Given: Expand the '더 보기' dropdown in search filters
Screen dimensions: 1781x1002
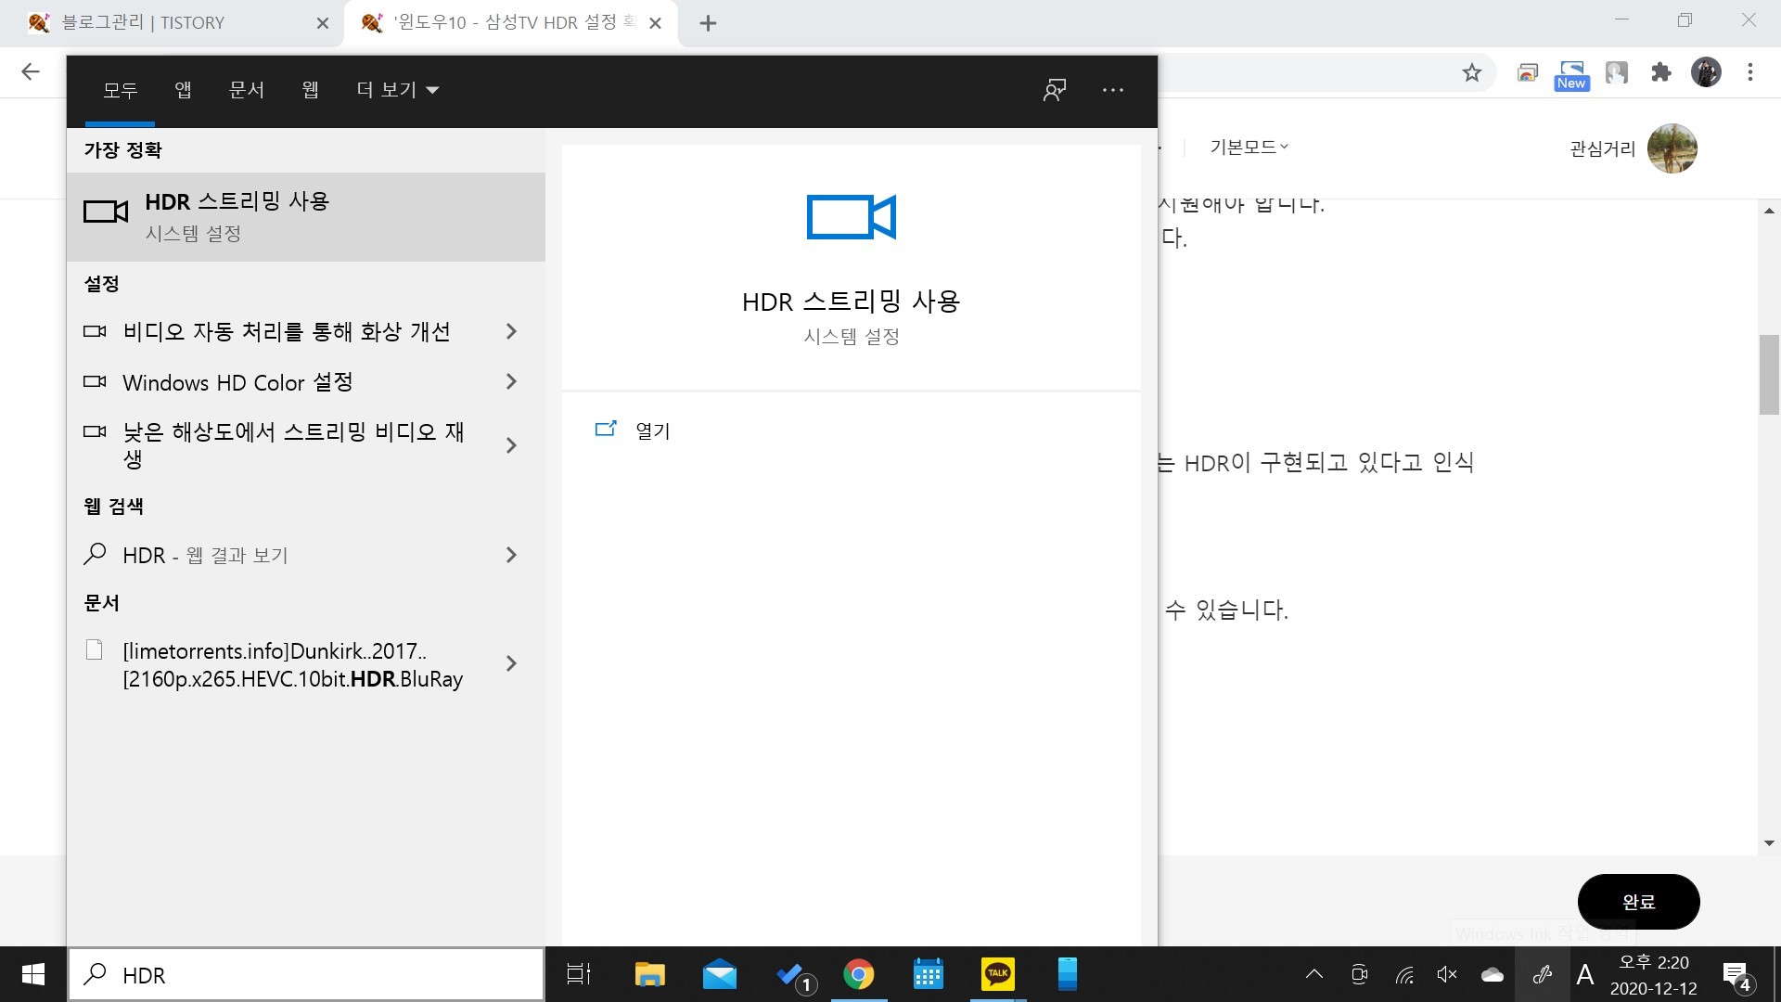Looking at the screenshot, I should click(398, 90).
